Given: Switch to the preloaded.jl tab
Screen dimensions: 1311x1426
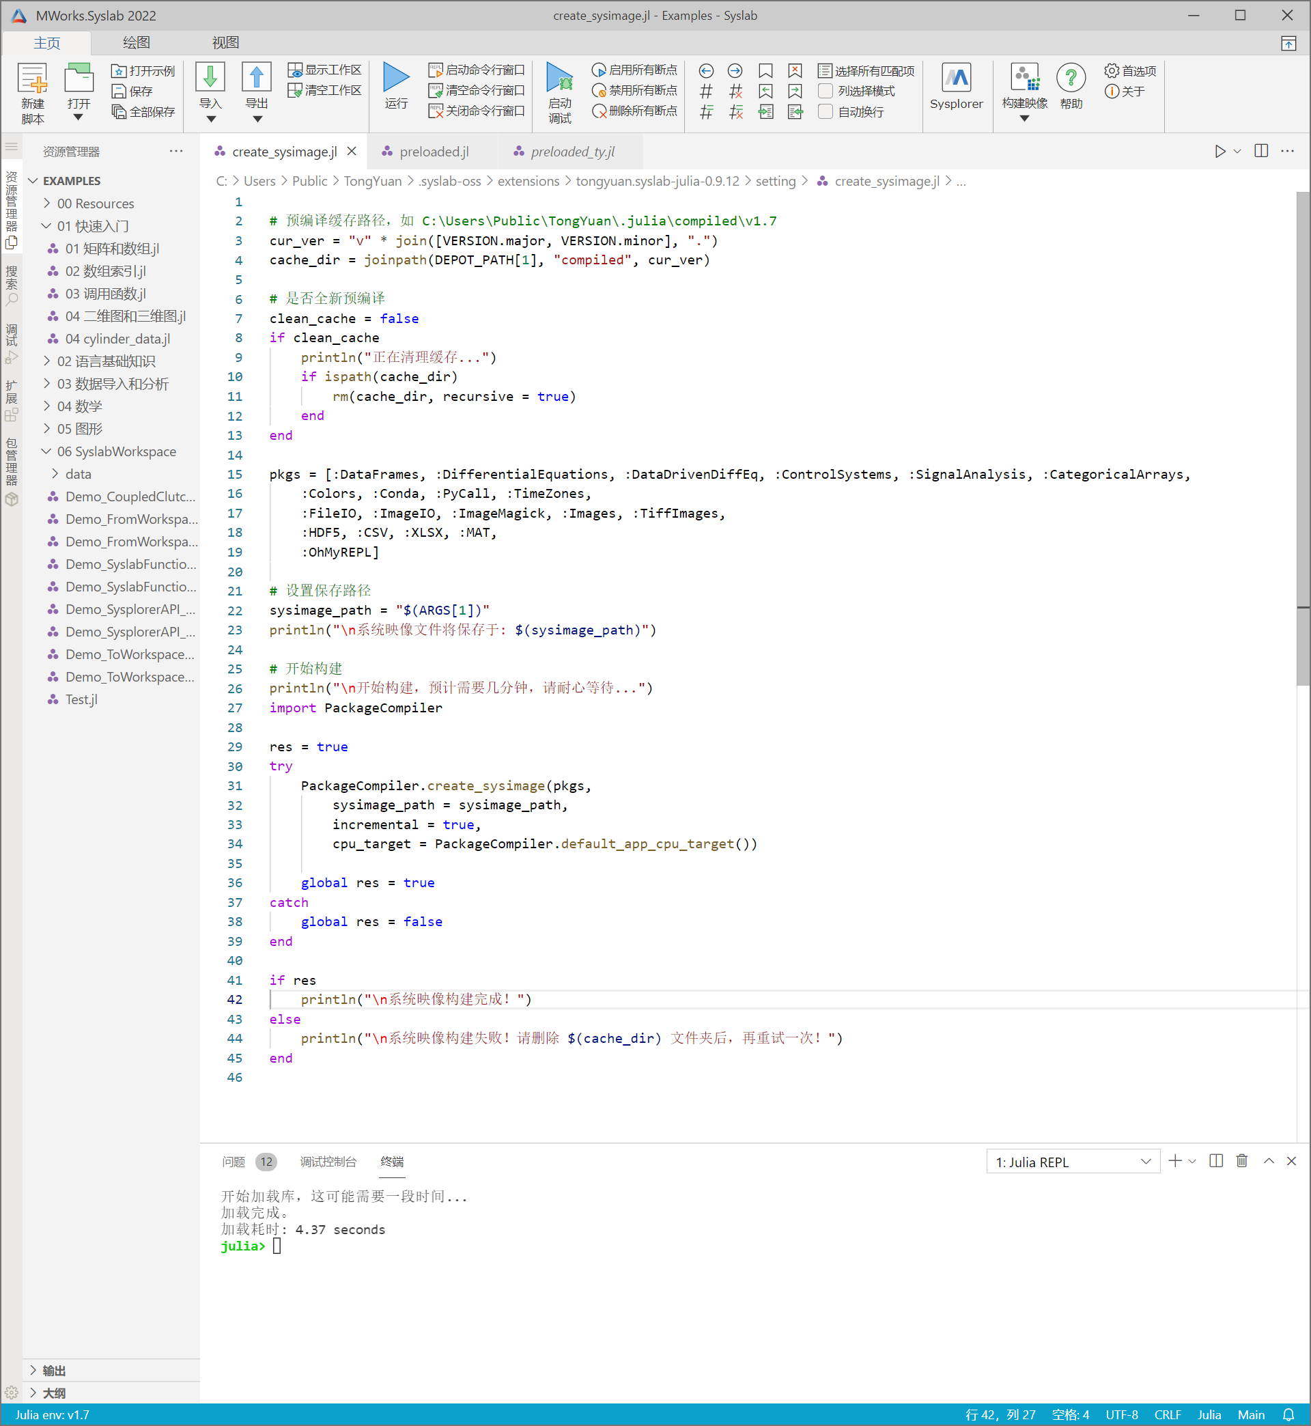Looking at the screenshot, I should coord(434,152).
